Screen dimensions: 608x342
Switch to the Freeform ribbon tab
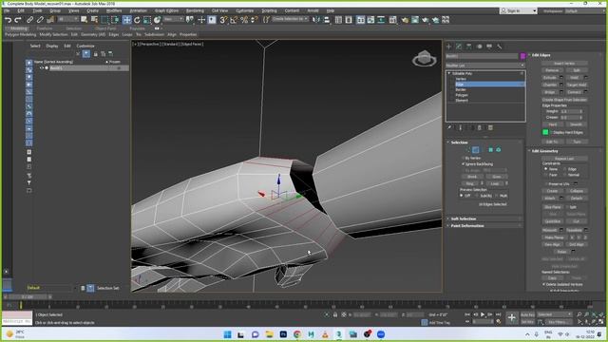(45, 28)
